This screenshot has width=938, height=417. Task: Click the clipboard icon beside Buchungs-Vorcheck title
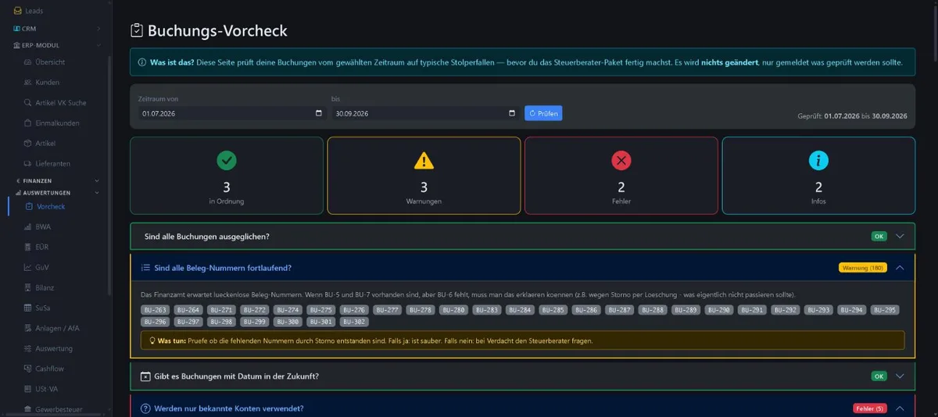point(137,31)
